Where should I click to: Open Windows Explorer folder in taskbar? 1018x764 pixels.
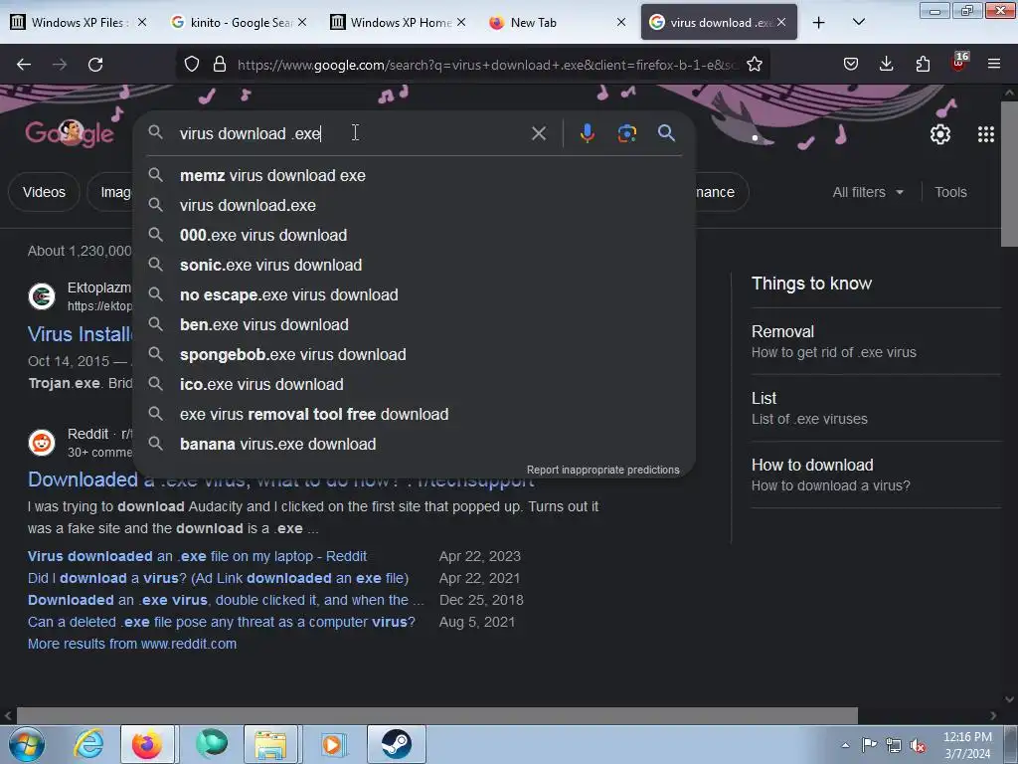pos(270,744)
